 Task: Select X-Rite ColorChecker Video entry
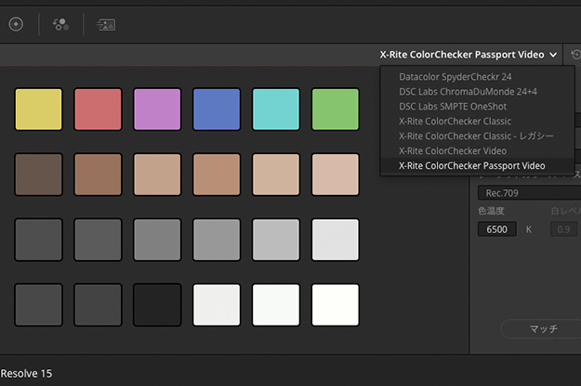click(x=453, y=150)
